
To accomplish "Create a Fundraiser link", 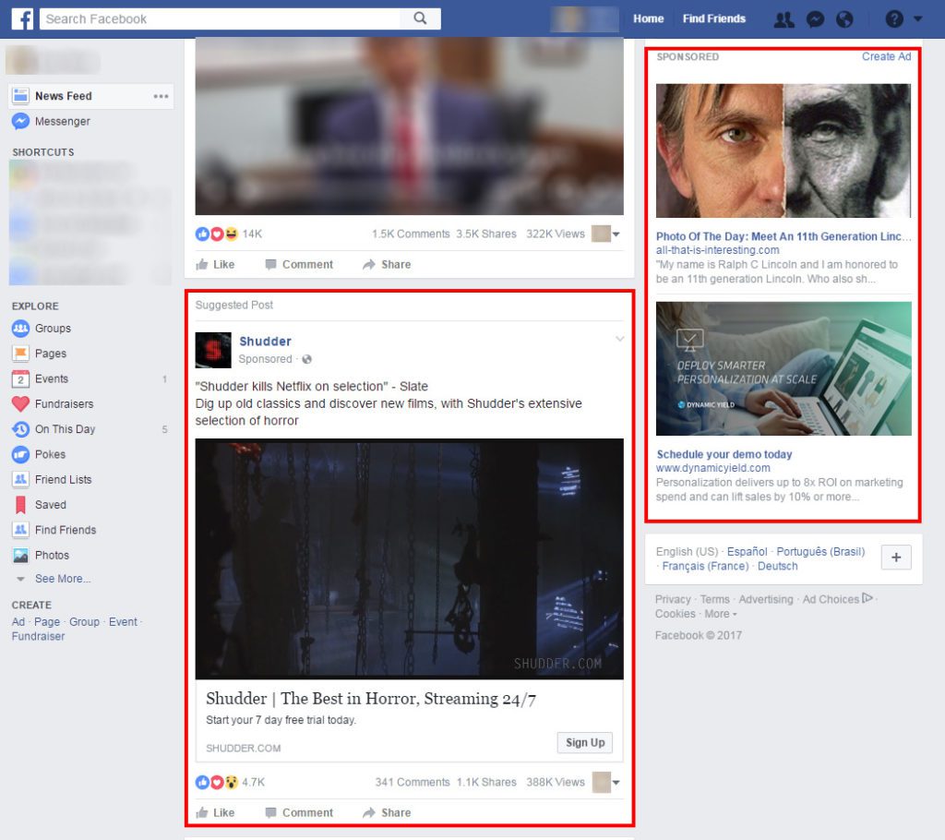I will (x=38, y=636).
